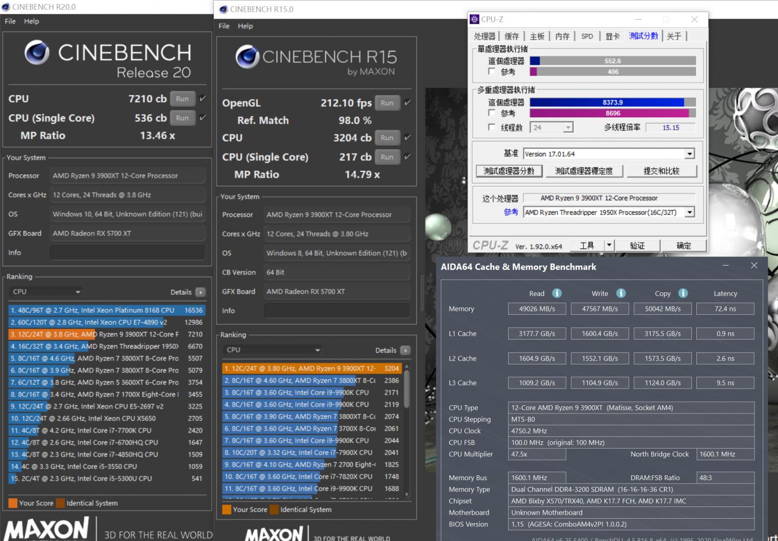Toggle the R20 CPU test checkmark

click(x=203, y=98)
